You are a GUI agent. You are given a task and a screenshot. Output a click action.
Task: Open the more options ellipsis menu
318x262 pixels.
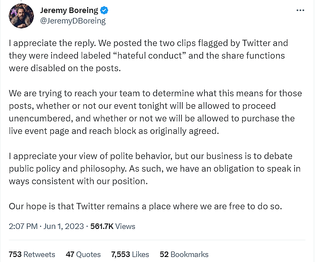pyautogui.click(x=300, y=10)
